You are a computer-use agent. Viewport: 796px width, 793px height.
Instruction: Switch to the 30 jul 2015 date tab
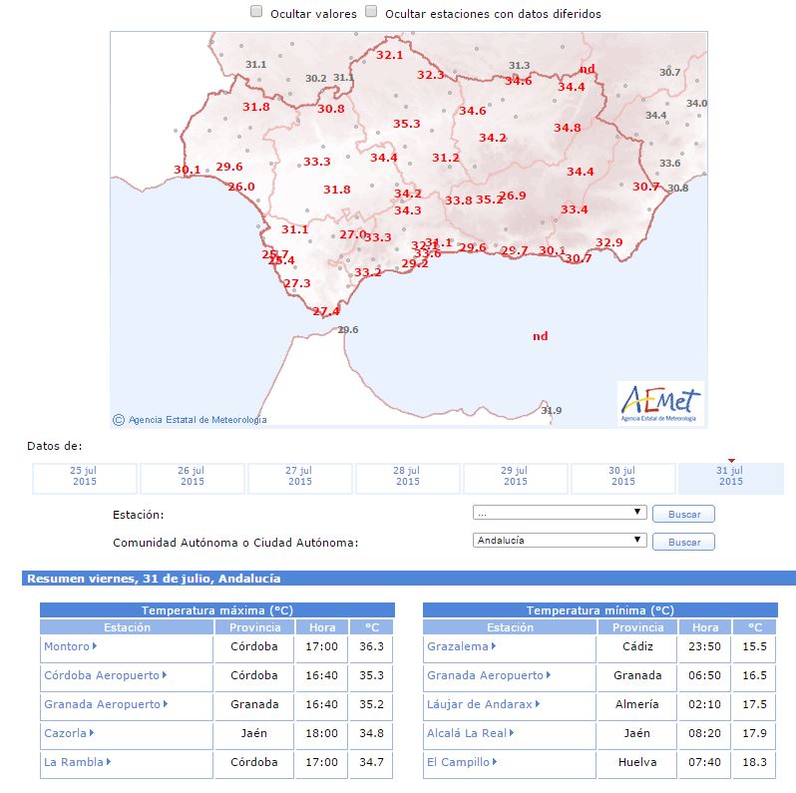(622, 476)
